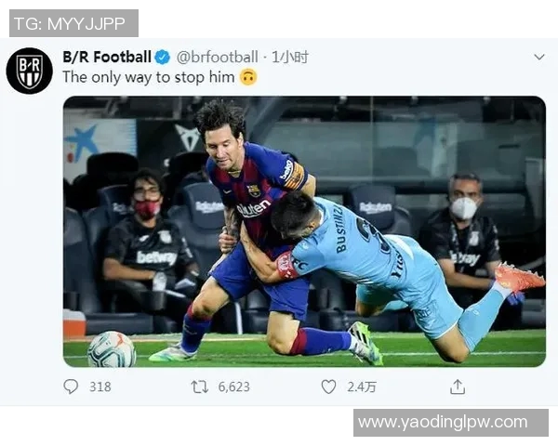Click the "The only way to stop him" text
The height and width of the screenshot is (446, 558).
(148, 78)
